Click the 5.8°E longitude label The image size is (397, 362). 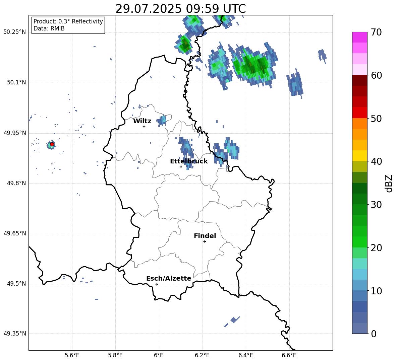click(115, 355)
